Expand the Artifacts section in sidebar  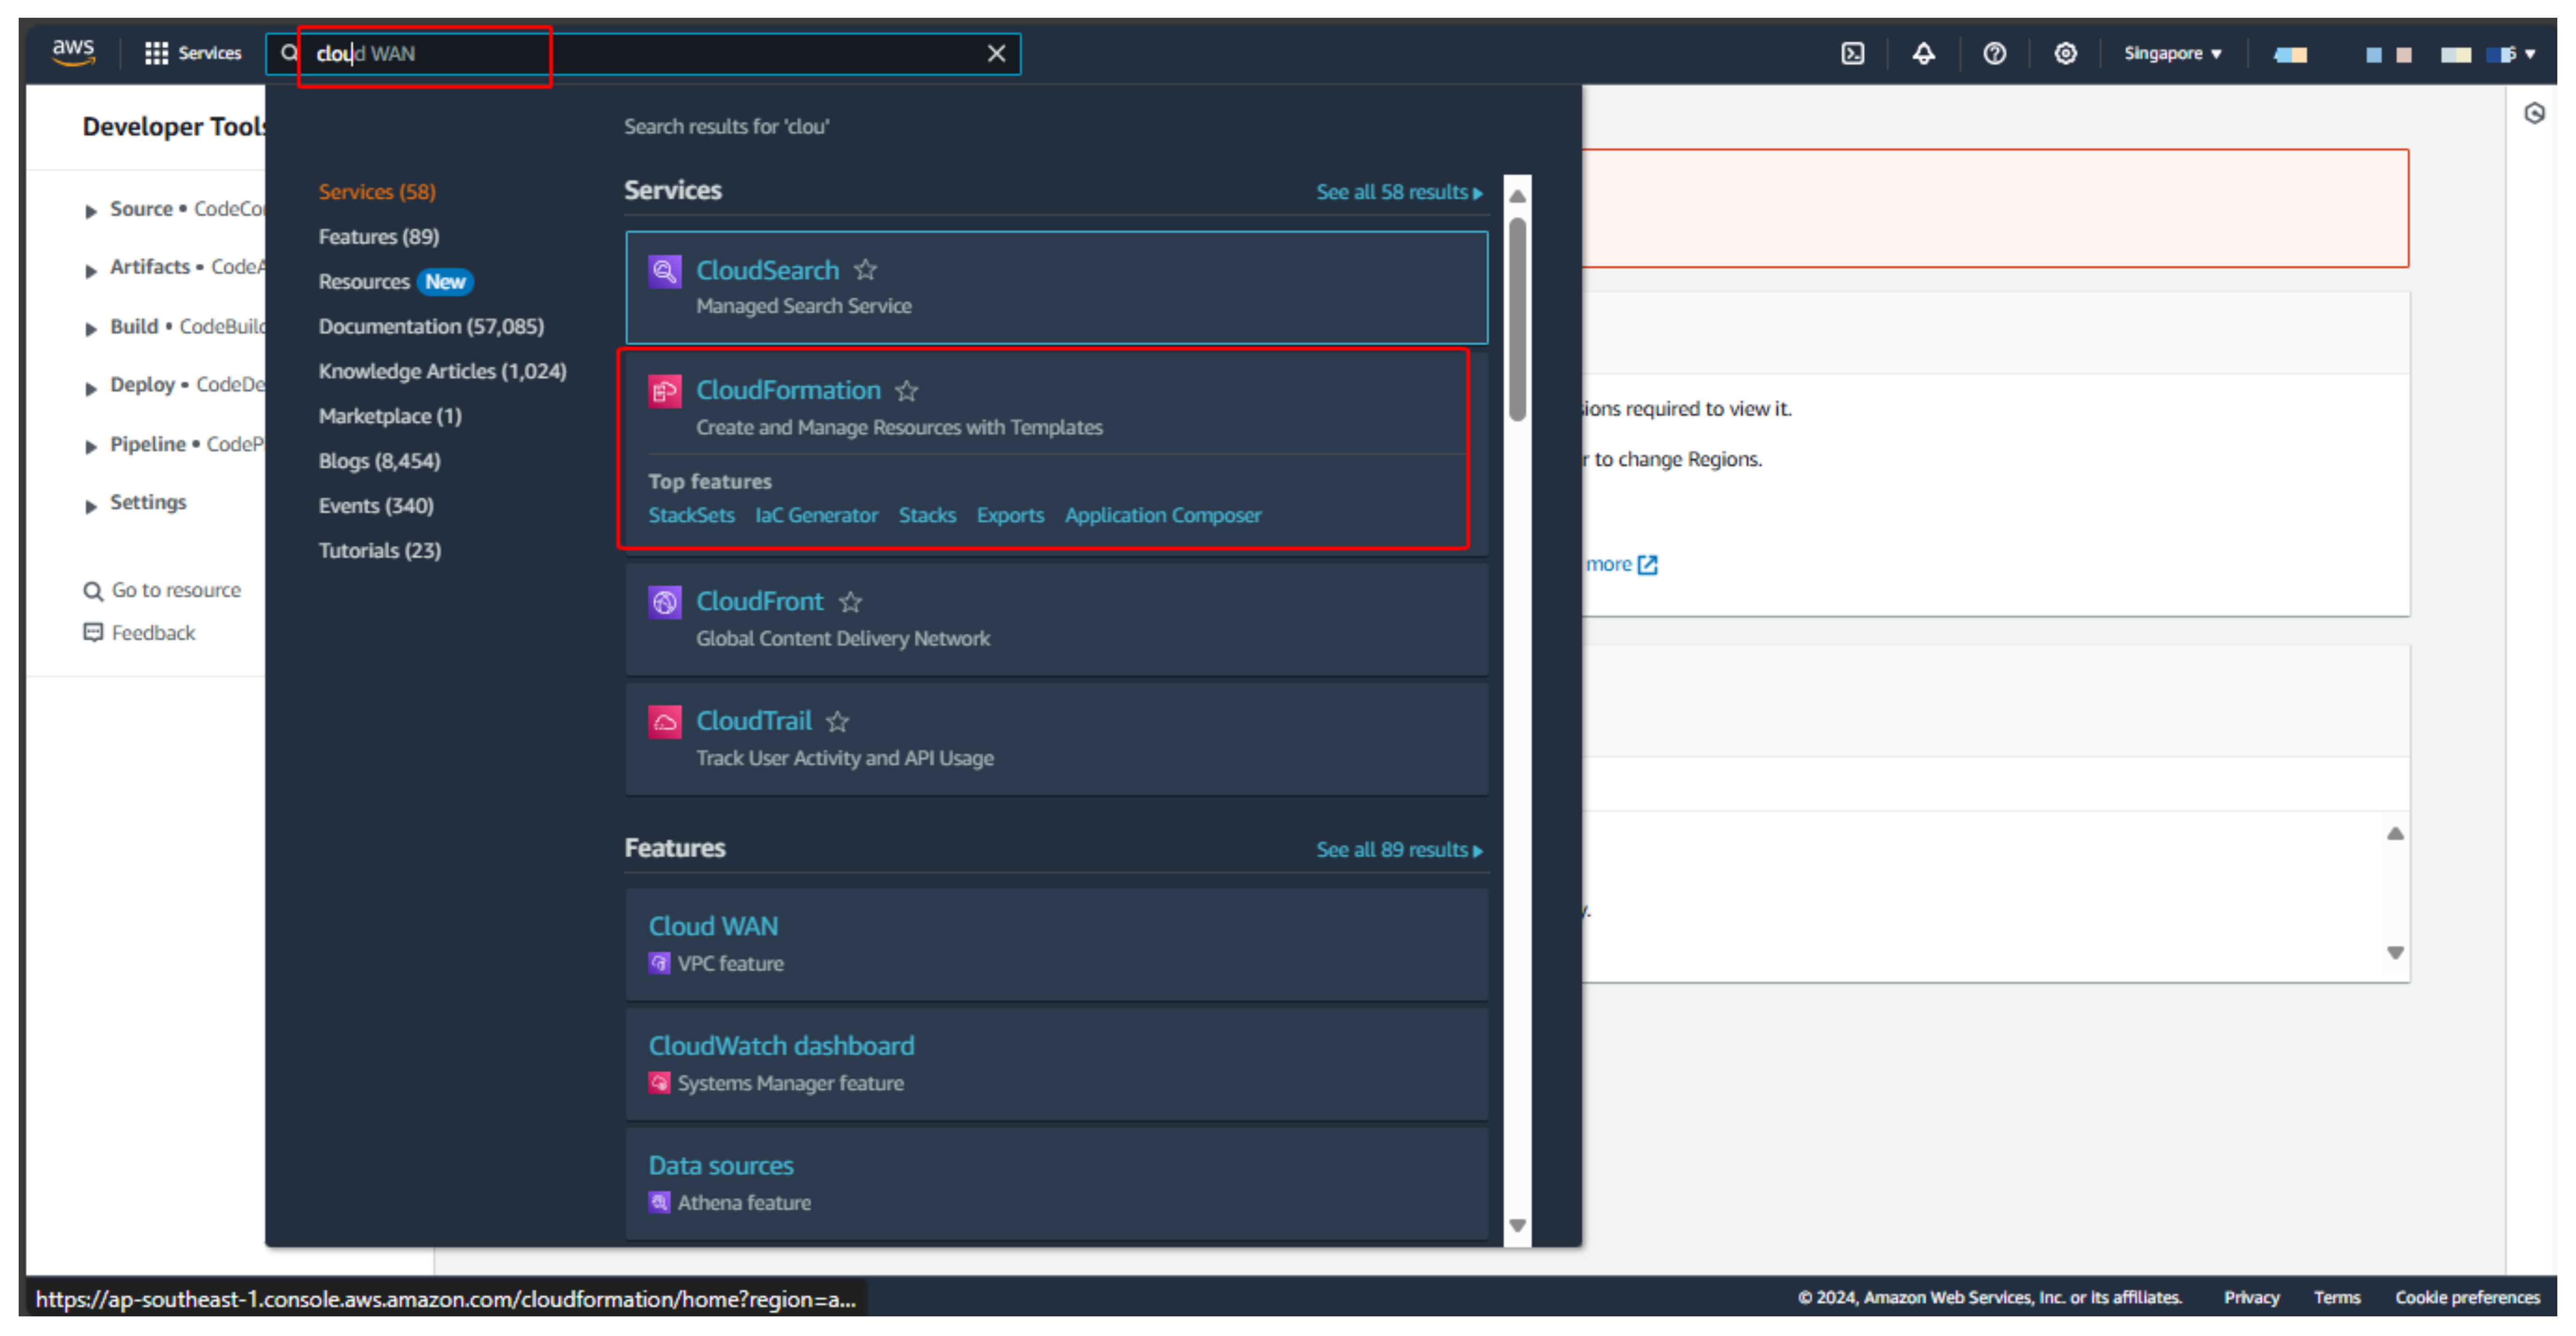tap(91, 270)
